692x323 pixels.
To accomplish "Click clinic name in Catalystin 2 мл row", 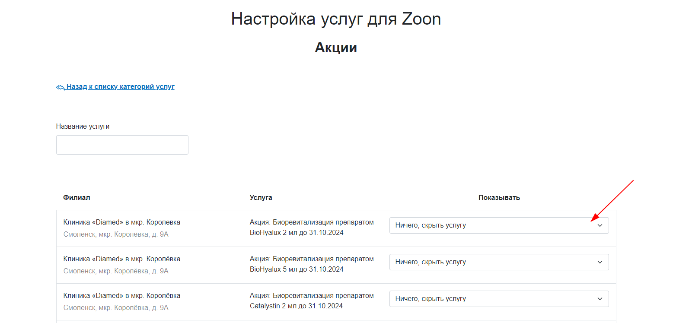I will coord(122,296).
